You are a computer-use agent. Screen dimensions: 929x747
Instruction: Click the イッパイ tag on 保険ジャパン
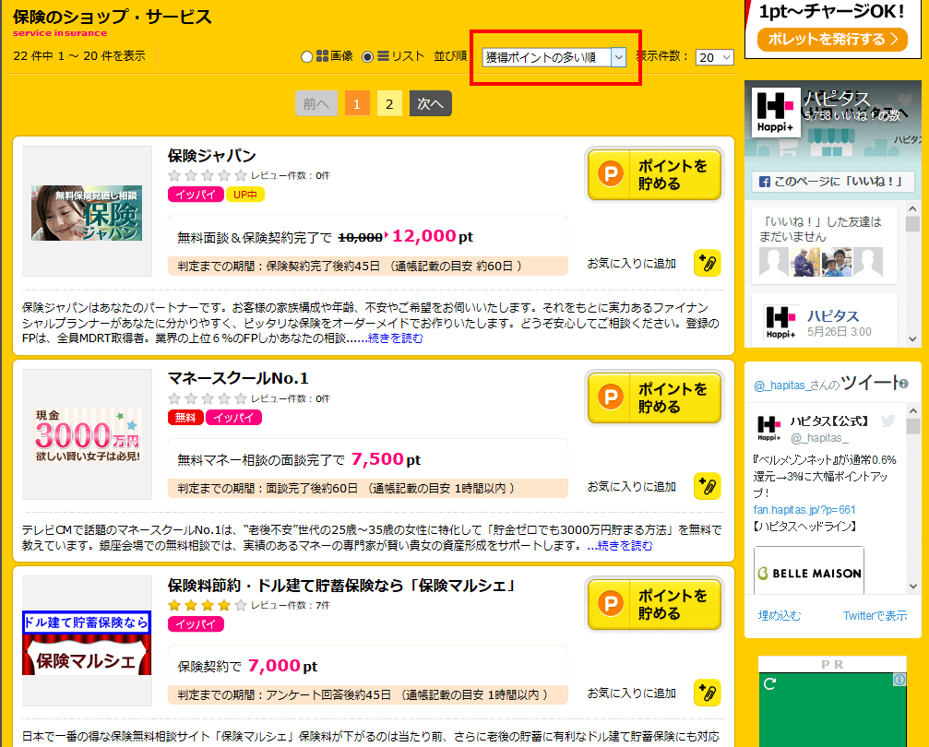(196, 195)
